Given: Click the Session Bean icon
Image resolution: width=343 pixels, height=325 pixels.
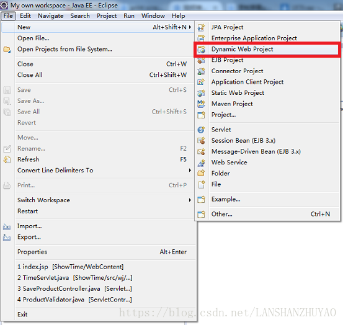Looking at the screenshot, I should [x=201, y=141].
